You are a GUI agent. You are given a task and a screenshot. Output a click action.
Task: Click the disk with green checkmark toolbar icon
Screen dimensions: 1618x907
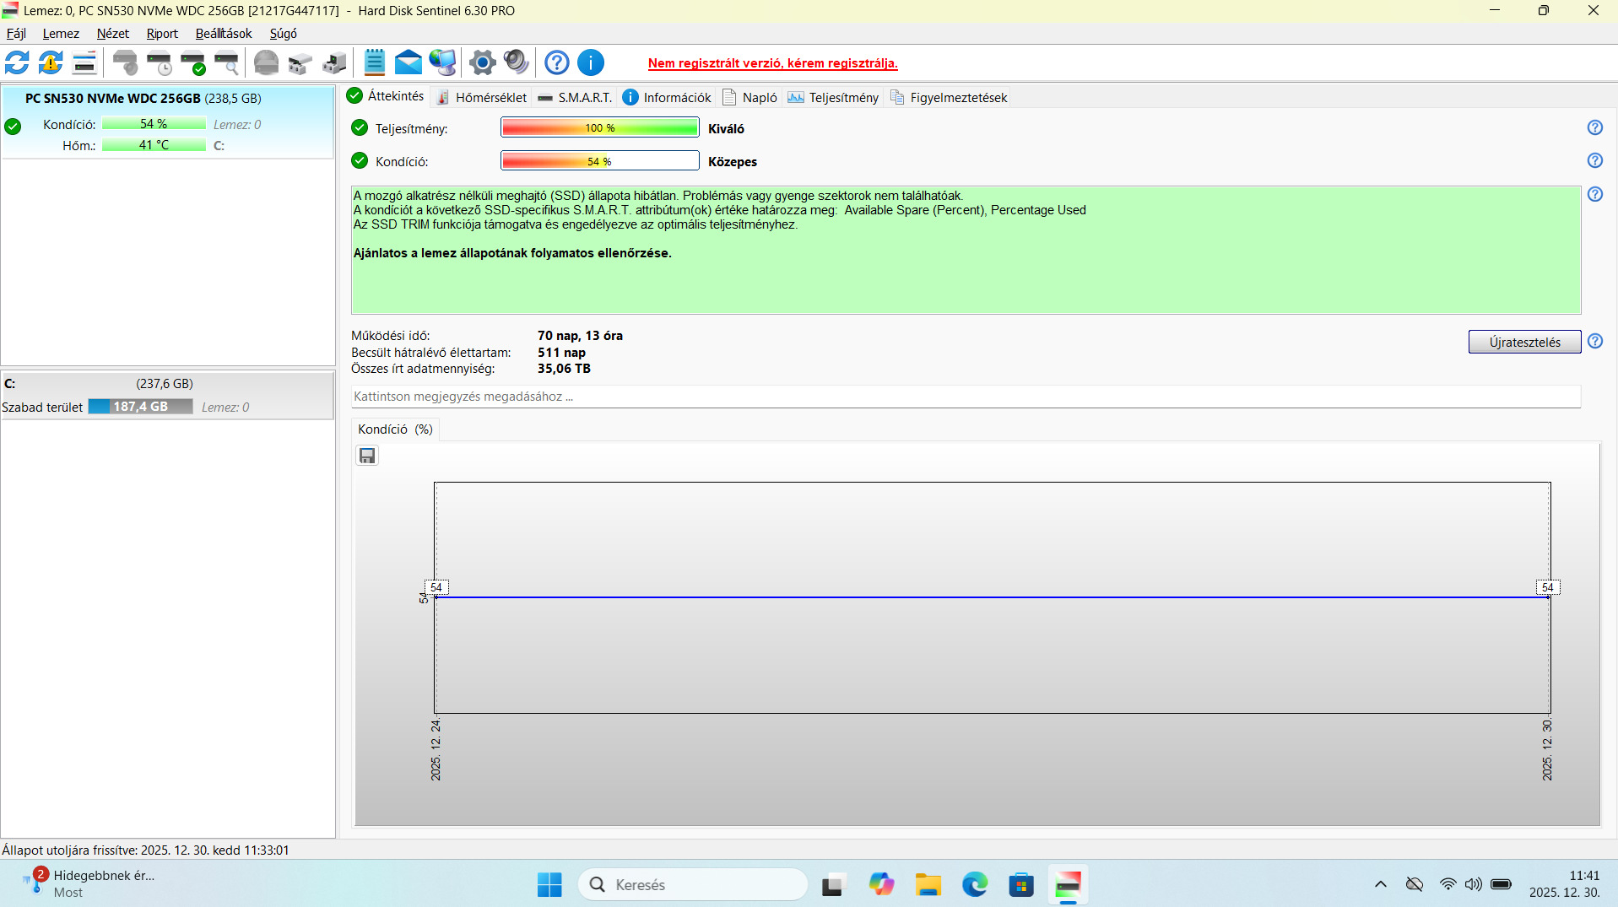[x=193, y=62]
